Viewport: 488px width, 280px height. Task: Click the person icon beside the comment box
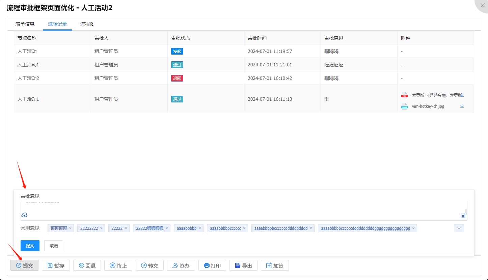point(463,216)
